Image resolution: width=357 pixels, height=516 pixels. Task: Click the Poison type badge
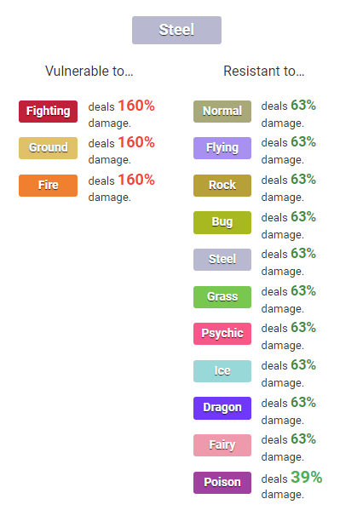click(x=222, y=483)
